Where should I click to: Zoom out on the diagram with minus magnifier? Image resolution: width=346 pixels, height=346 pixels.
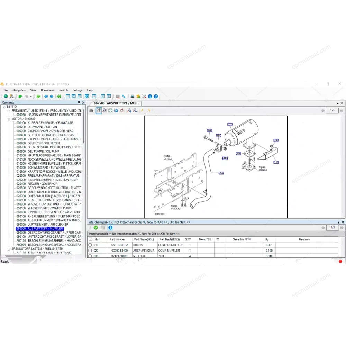pos(135,111)
